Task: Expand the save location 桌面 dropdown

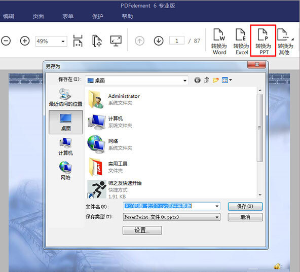Action: click(x=185, y=81)
